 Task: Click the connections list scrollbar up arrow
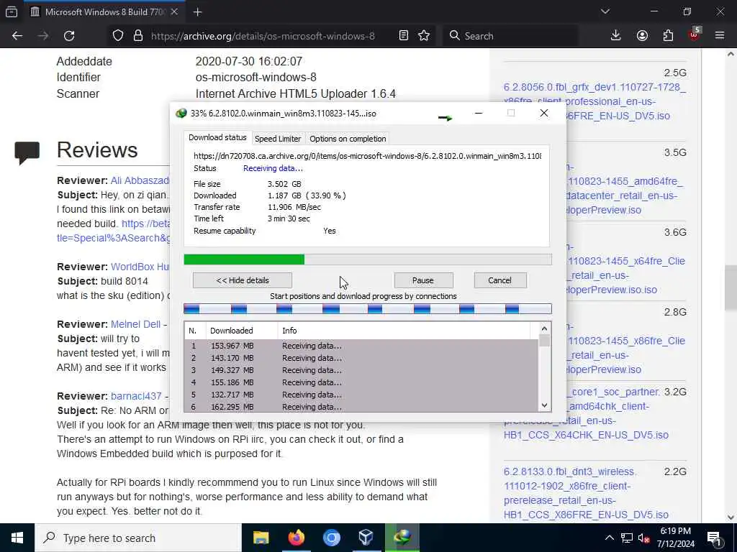pyautogui.click(x=544, y=328)
